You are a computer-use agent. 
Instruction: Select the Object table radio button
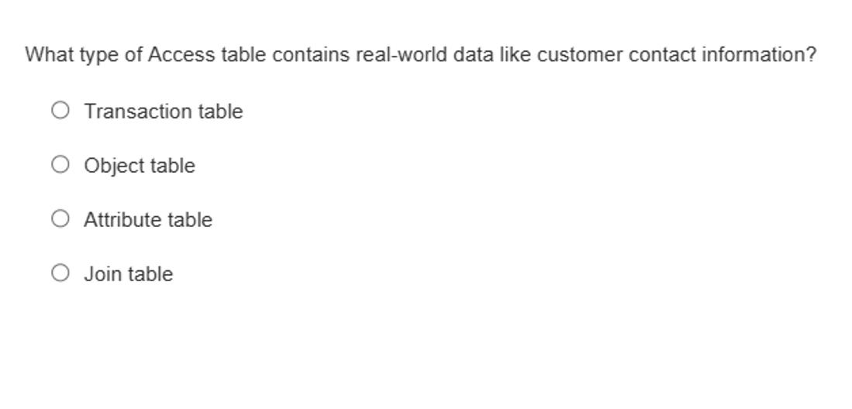pyautogui.click(x=60, y=164)
